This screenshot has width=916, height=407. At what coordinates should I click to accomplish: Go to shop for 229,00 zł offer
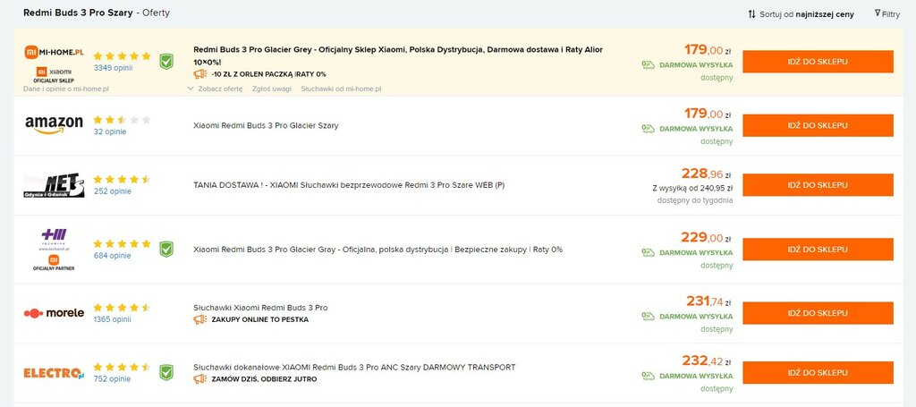(x=818, y=250)
